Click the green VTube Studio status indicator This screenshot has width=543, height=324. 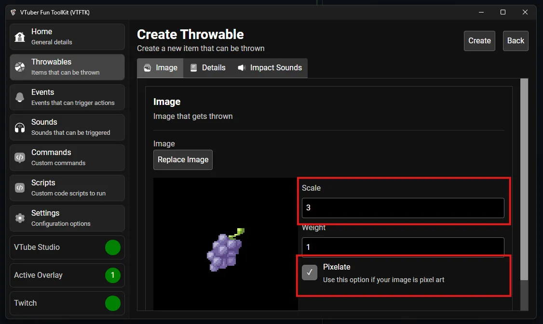click(112, 247)
